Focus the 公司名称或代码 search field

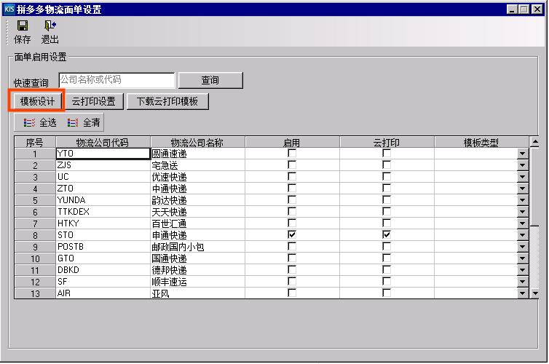pyautogui.click(x=116, y=80)
